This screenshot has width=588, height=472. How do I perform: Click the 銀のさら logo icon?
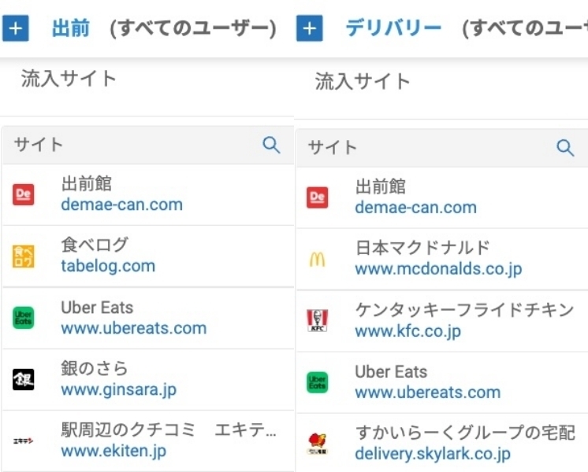[24, 379]
